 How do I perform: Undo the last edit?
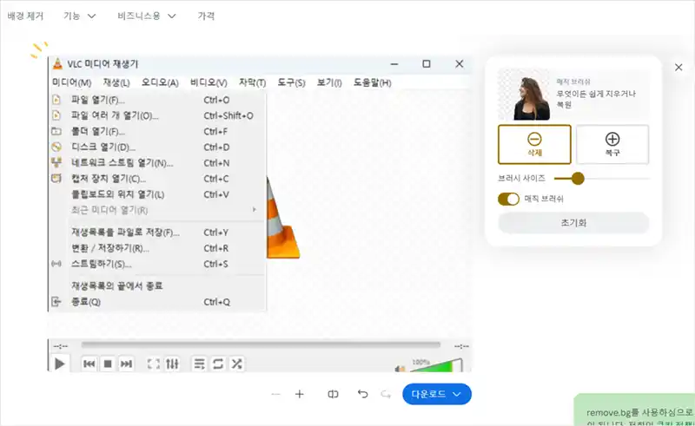[362, 394]
